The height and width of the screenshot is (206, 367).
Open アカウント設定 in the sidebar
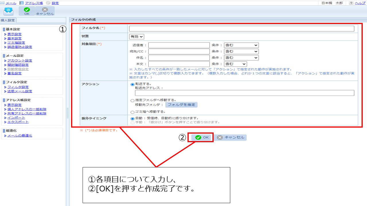(20, 61)
